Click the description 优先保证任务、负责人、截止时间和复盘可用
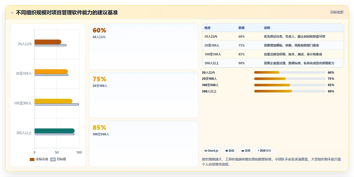 point(294,37)
